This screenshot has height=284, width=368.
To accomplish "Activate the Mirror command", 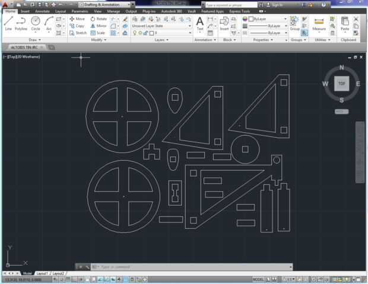I will point(99,26).
